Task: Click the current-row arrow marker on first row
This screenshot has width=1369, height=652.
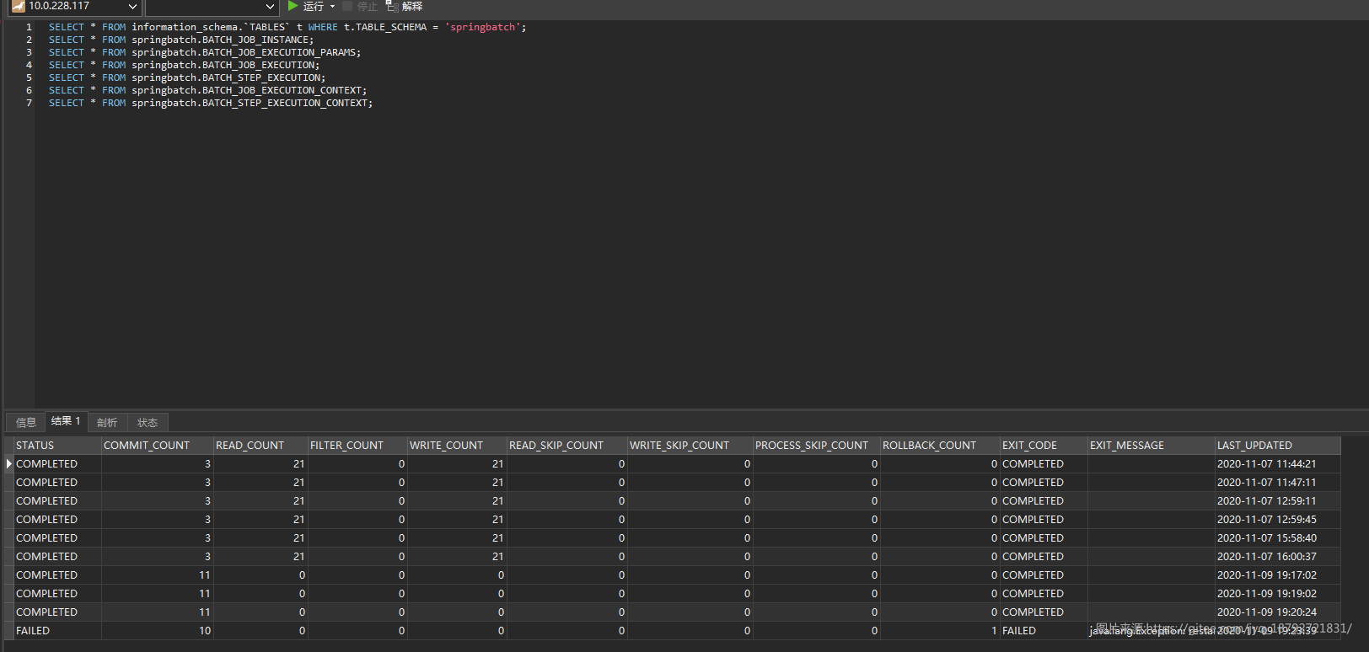Action: click(9, 463)
